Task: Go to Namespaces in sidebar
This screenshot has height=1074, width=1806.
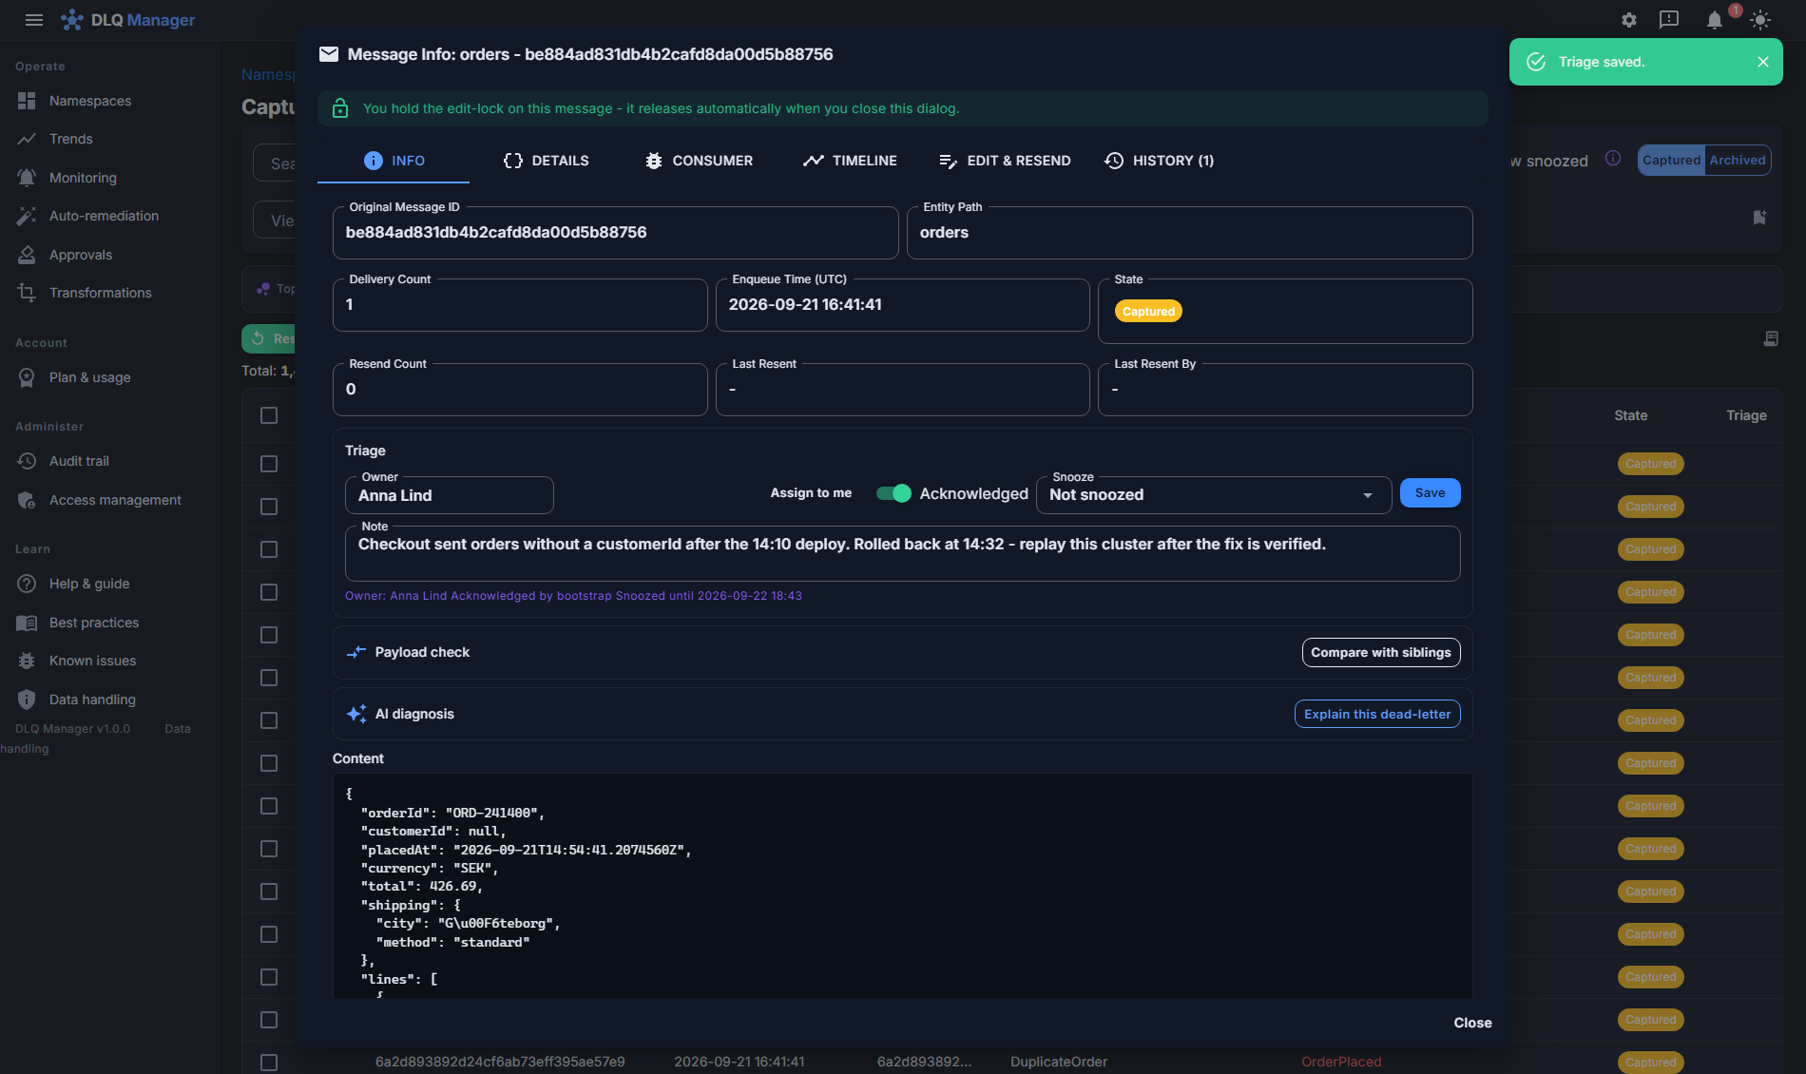Action: coord(90,101)
